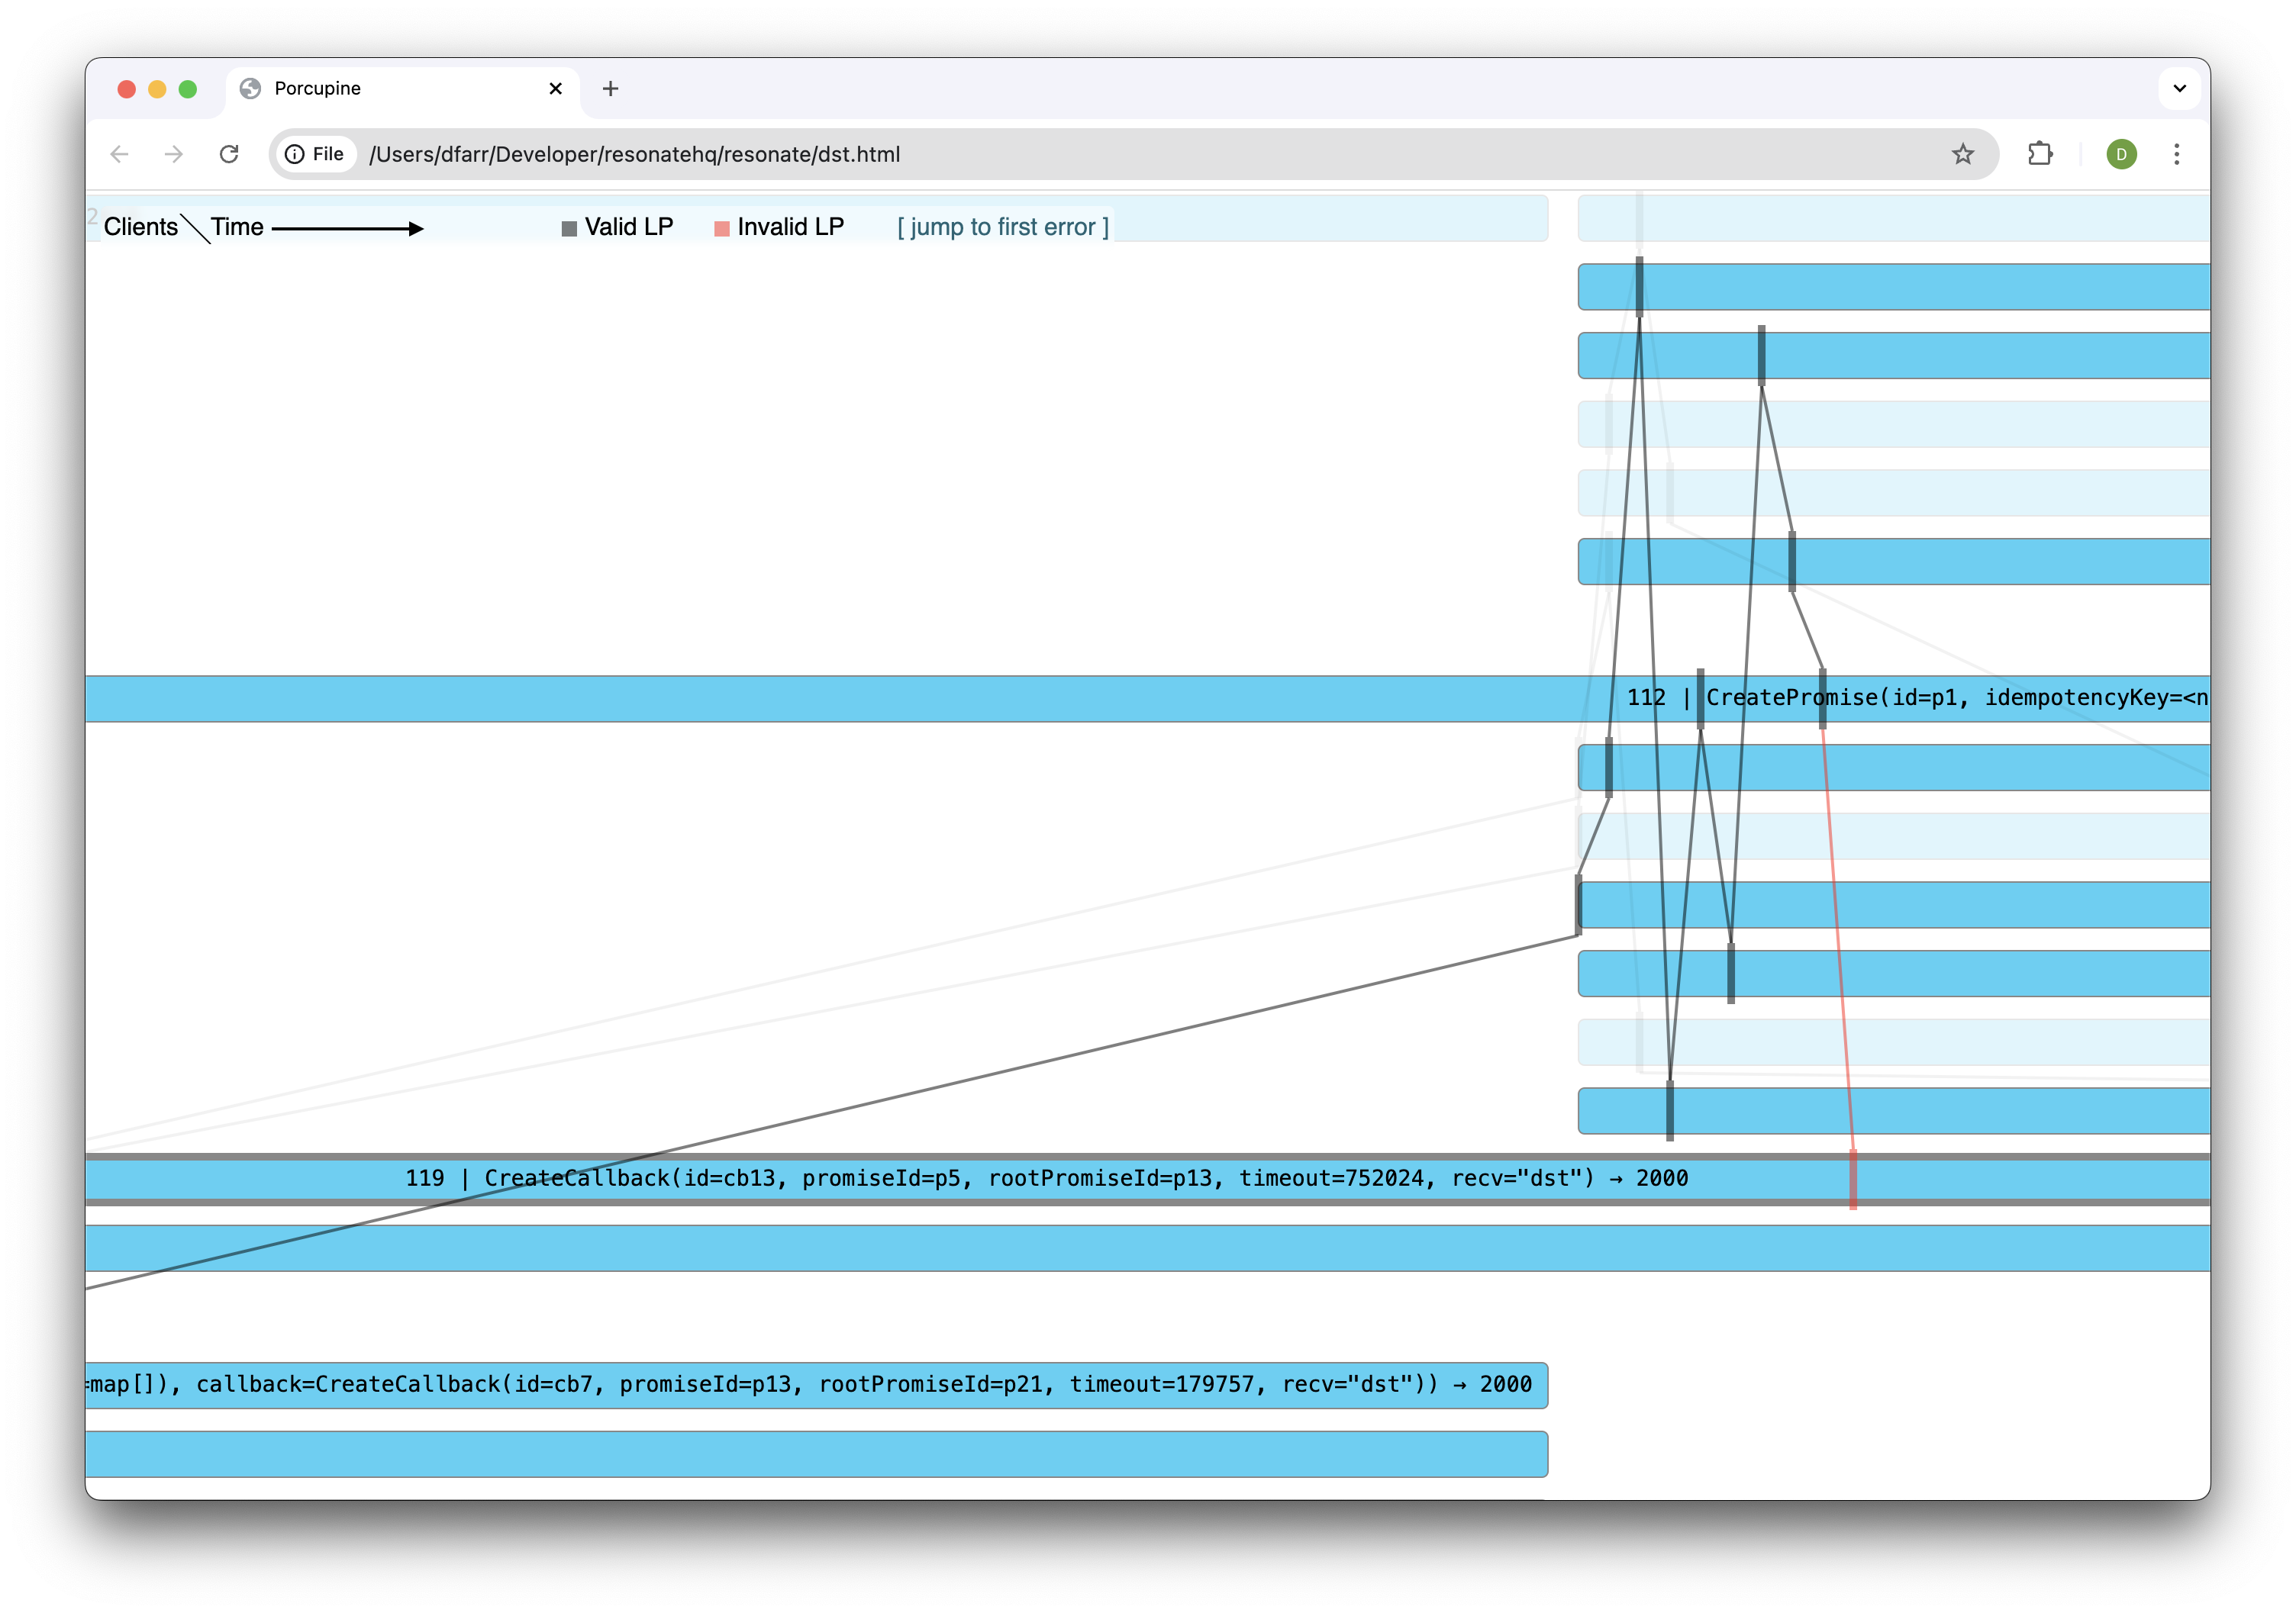The width and height of the screenshot is (2296, 1613).
Task: Select the CreateCallback cb7 operation bar
Action: [816, 1384]
